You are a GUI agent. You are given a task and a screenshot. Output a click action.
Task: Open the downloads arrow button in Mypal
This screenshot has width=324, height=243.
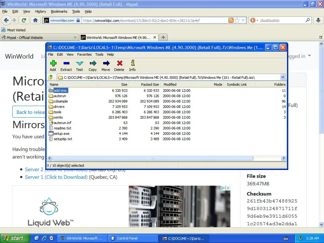coord(318,20)
